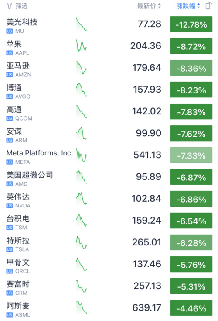Open the 筛选 filter option
This screenshot has height=321, width=218.
(21, 6)
